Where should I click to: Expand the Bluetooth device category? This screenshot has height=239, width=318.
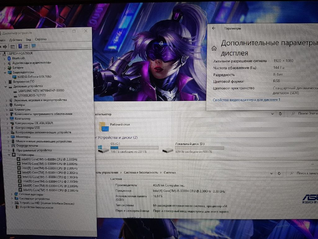pos(4,58)
